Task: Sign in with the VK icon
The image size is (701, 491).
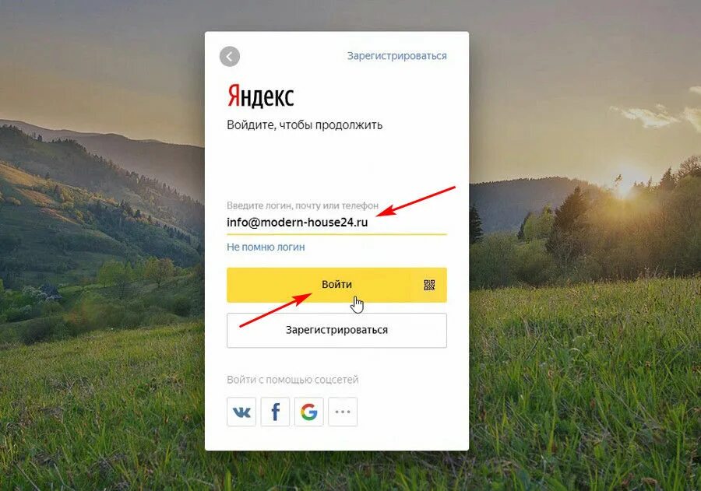Action: point(241,412)
